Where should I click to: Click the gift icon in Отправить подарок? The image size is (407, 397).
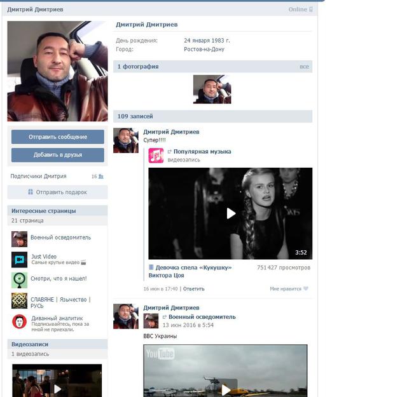tap(31, 192)
